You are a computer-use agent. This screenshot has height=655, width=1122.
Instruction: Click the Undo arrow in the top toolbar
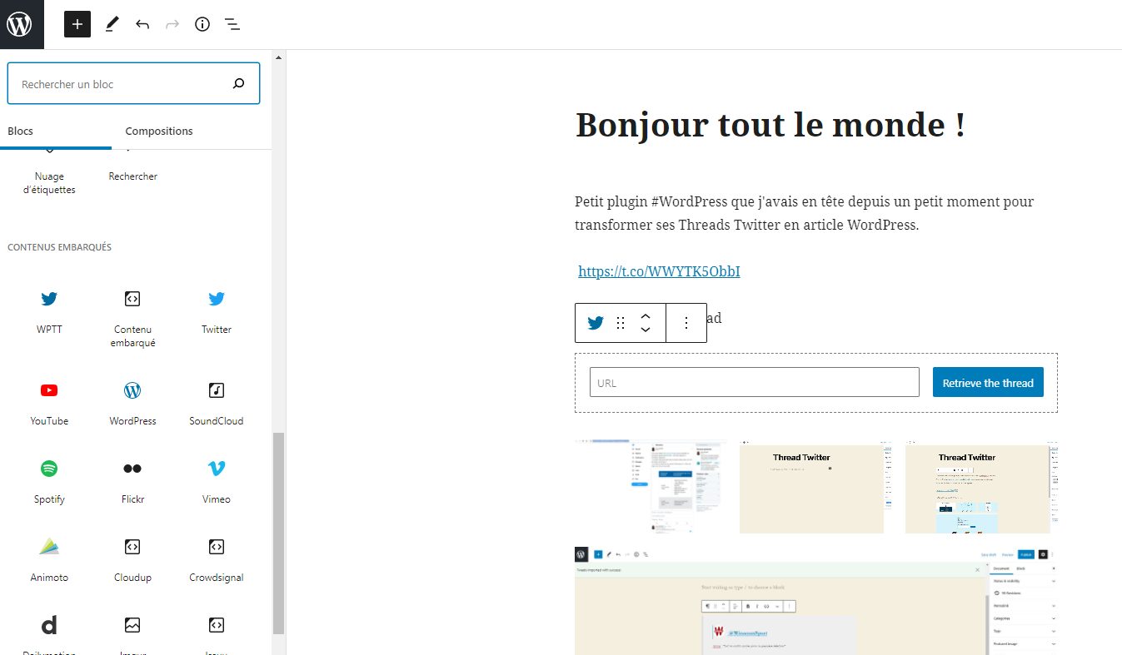[x=142, y=24]
